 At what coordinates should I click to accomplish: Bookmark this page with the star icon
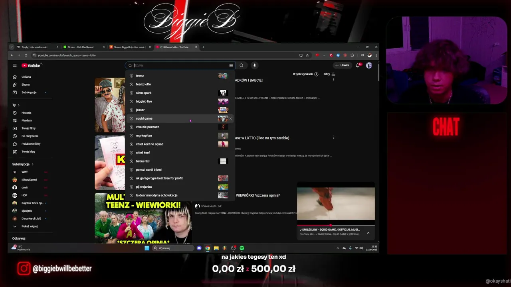click(x=307, y=55)
